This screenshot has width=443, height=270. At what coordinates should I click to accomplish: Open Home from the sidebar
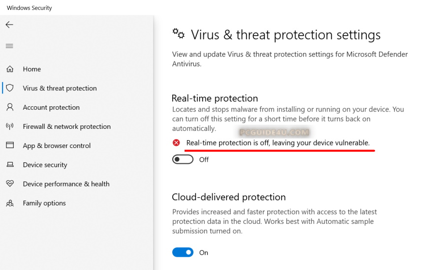point(32,69)
